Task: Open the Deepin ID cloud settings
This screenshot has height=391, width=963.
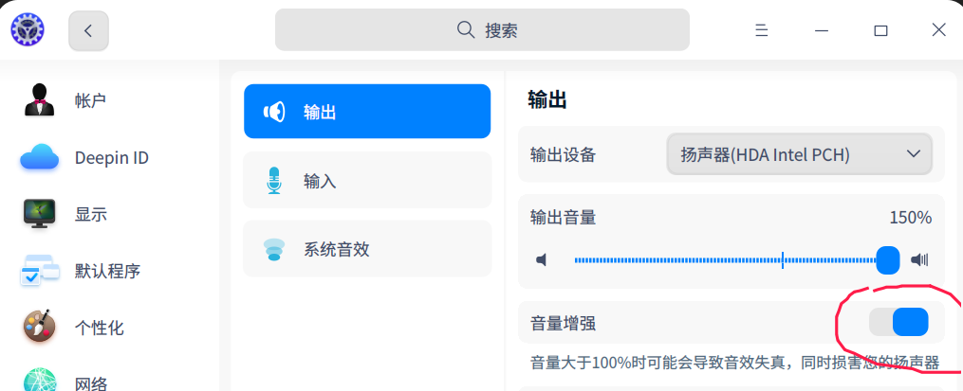Action: 111,158
